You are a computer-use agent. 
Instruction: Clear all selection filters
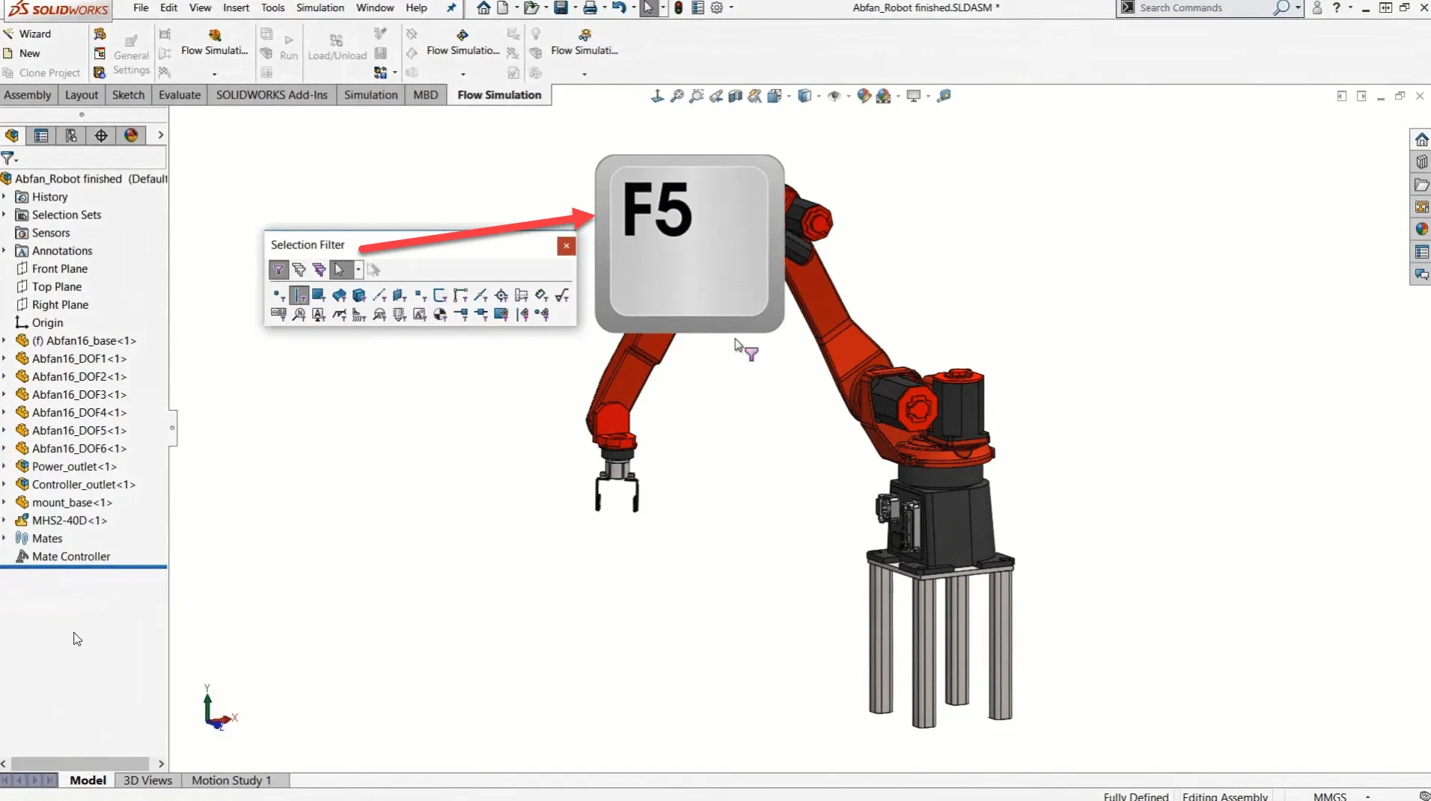[x=299, y=270]
